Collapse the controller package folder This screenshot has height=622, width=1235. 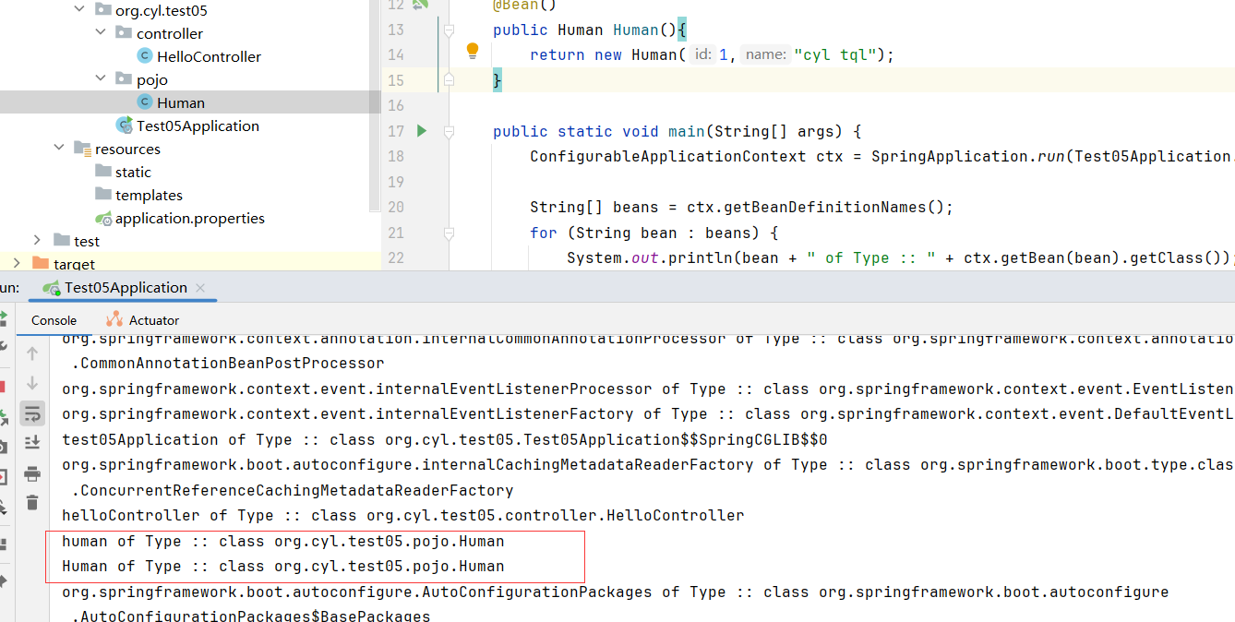[100, 32]
